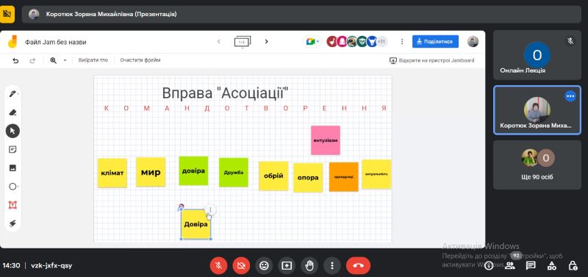Open options on Коротюк Зоряна tile

(x=570, y=96)
